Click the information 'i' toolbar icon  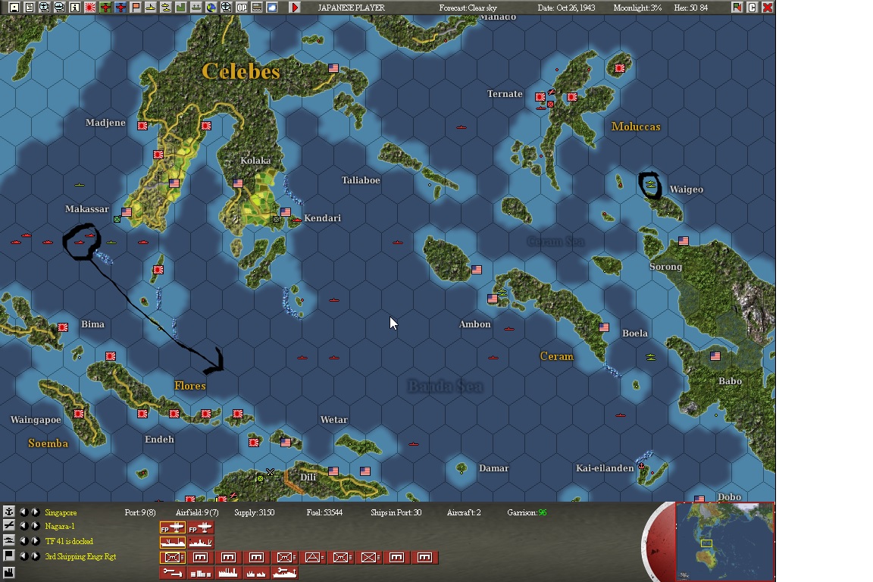coord(74,8)
